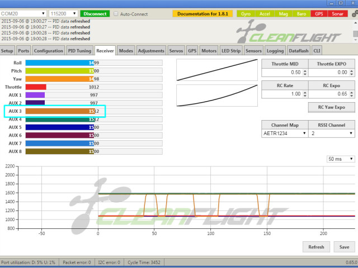Toggle the Auto-Connect checkbox
The height and width of the screenshot is (268, 358).
116,13
